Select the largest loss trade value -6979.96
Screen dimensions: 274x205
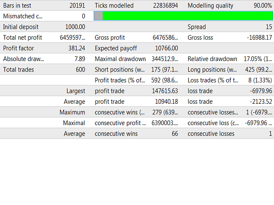[261, 91]
